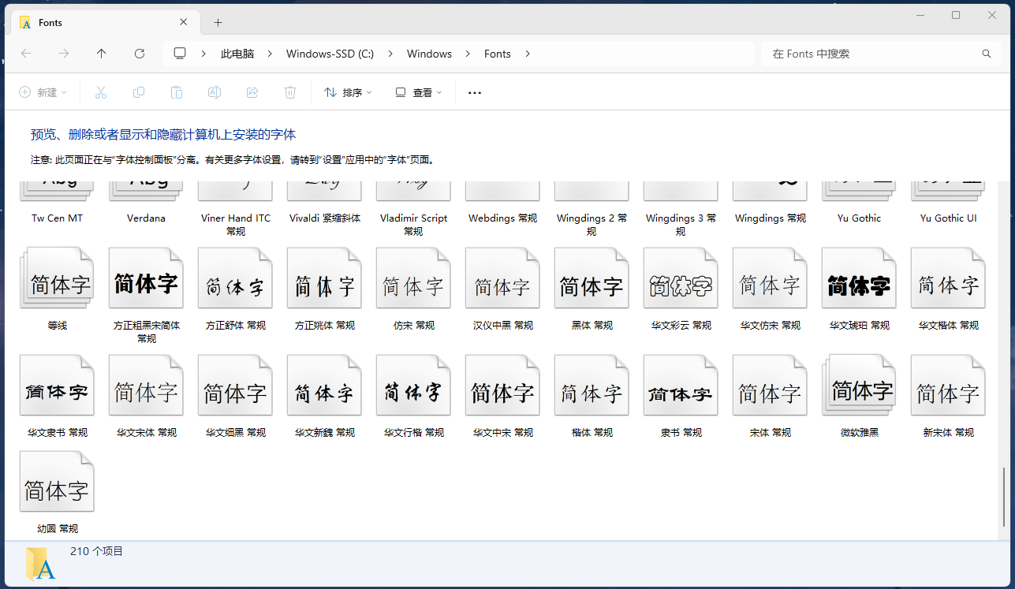Click the Share icon
Screen dimensions: 1015x589
(252, 92)
